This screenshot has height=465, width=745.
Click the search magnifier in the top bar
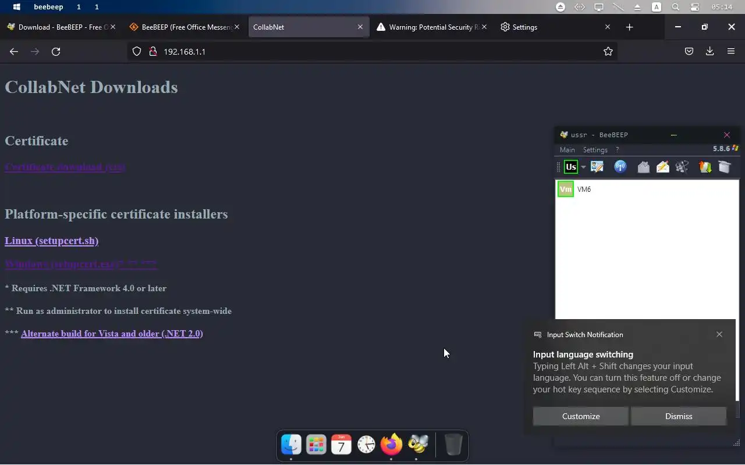(x=676, y=7)
